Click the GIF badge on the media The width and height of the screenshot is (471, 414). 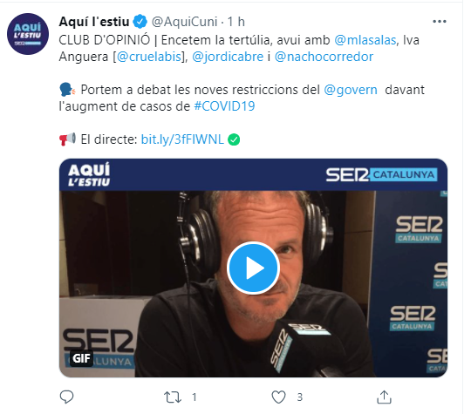coord(81,358)
